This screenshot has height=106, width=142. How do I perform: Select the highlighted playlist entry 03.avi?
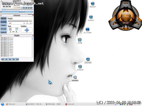pyautogui.click(x=7, y=41)
